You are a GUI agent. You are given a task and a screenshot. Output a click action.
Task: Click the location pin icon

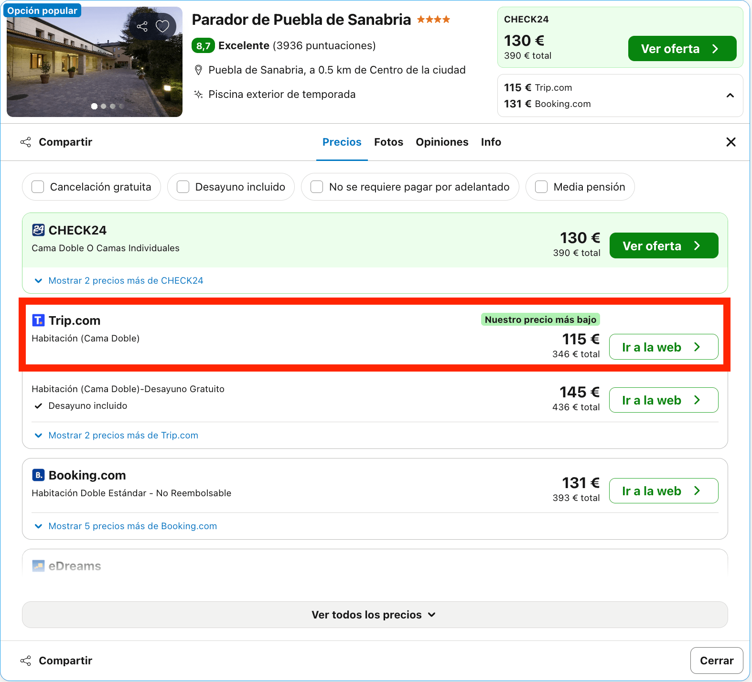[x=198, y=70]
